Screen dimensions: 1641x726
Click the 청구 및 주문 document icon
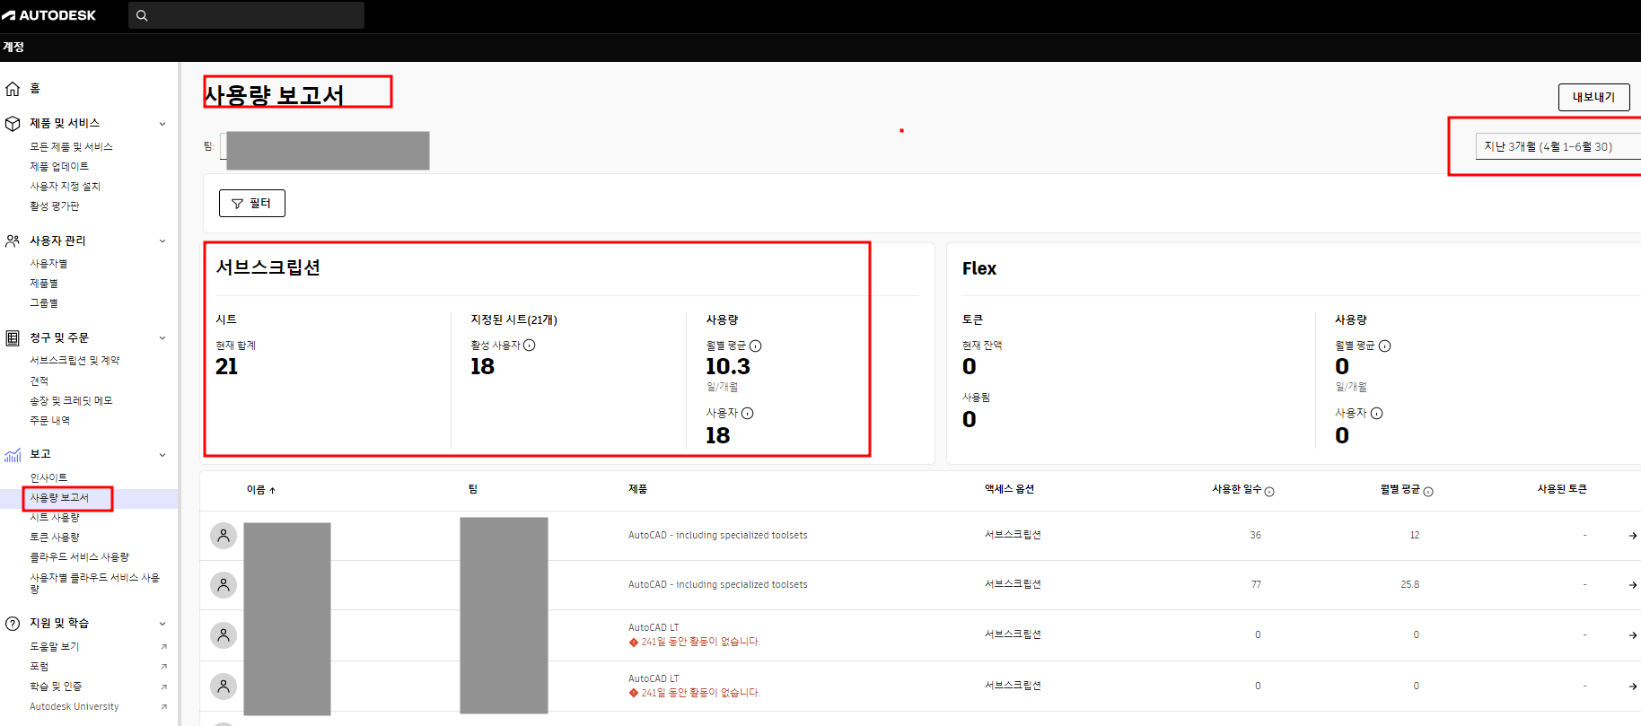(x=13, y=338)
